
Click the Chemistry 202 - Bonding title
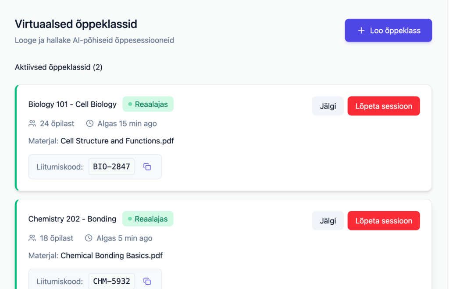tap(72, 219)
